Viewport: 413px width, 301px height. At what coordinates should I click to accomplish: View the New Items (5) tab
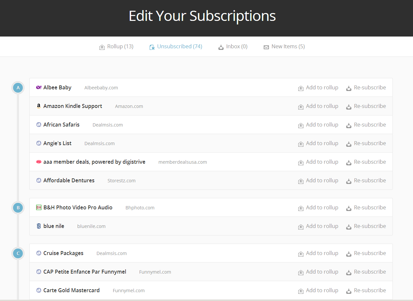click(x=284, y=47)
